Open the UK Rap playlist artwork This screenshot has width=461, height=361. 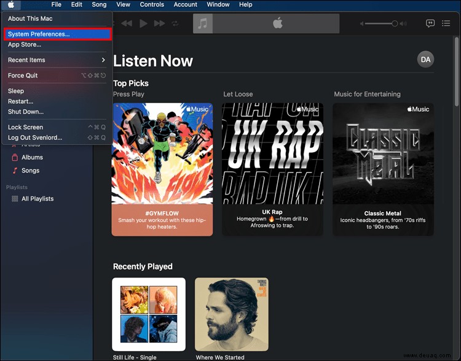272,153
